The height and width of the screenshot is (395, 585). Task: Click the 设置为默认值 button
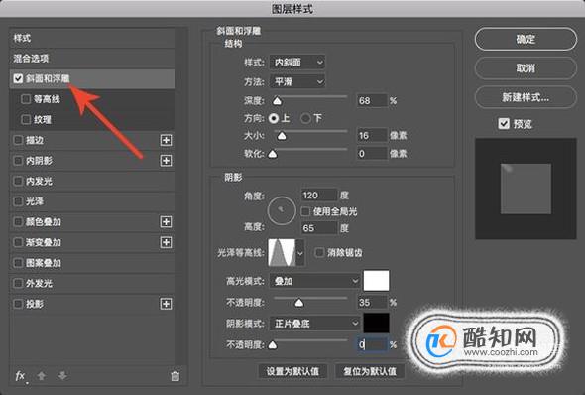pyautogui.click(x=292, y=371)
